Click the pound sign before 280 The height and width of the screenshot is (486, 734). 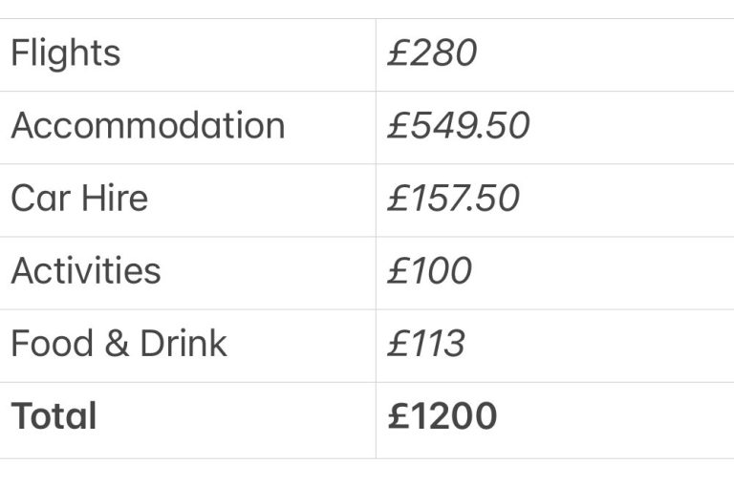pos(398,53)
